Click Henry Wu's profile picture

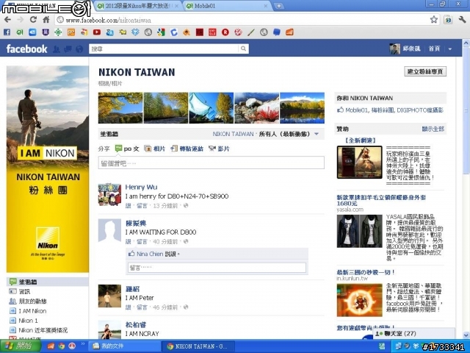[x=109, y=194]
